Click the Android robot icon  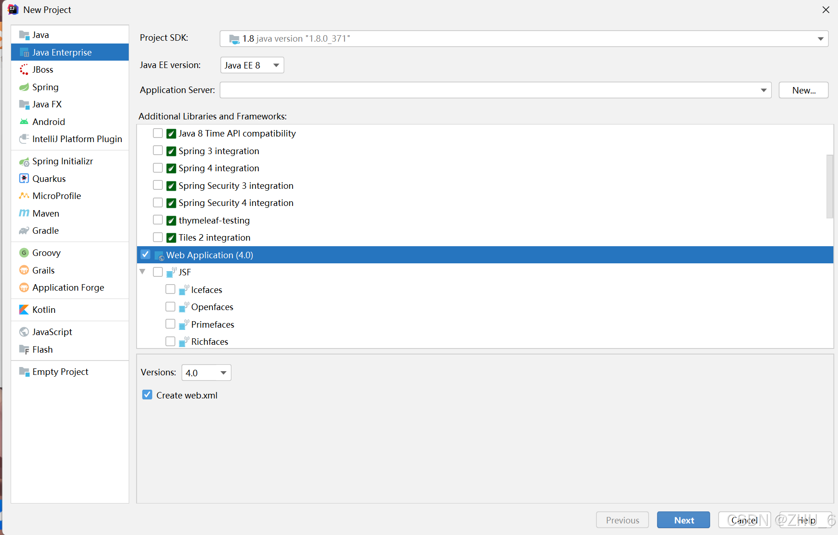pyautogui.click(x=24, y=122)
